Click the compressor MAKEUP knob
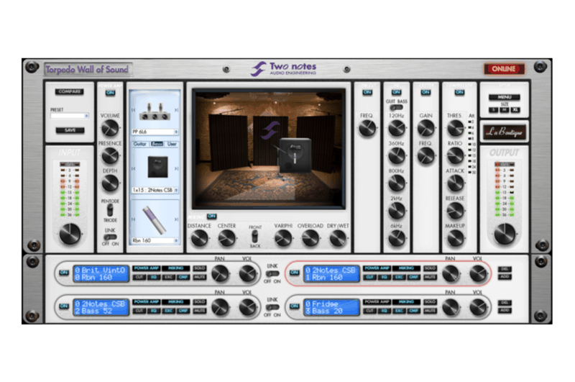The height and width of the screenshot is (382, 575). (x=455, y=239)
